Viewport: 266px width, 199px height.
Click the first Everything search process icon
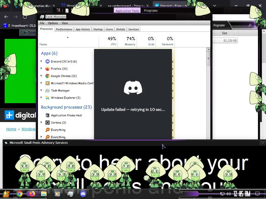click(x=48, y=130)
